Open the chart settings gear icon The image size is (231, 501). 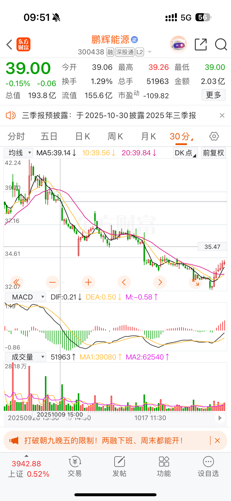click(x=214, y=136)
